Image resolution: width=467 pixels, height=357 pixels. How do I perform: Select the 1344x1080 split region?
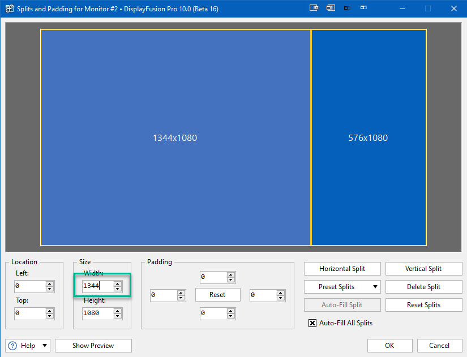click(x=175, y=137)
